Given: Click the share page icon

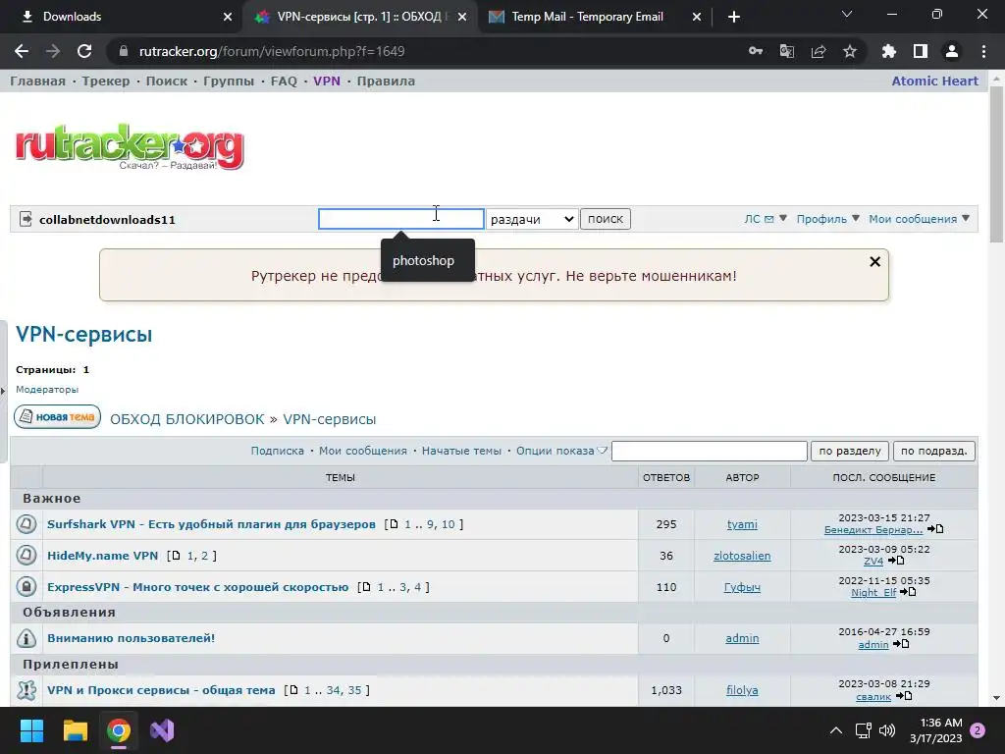Looking at the screenshot, I should (819, 51).
